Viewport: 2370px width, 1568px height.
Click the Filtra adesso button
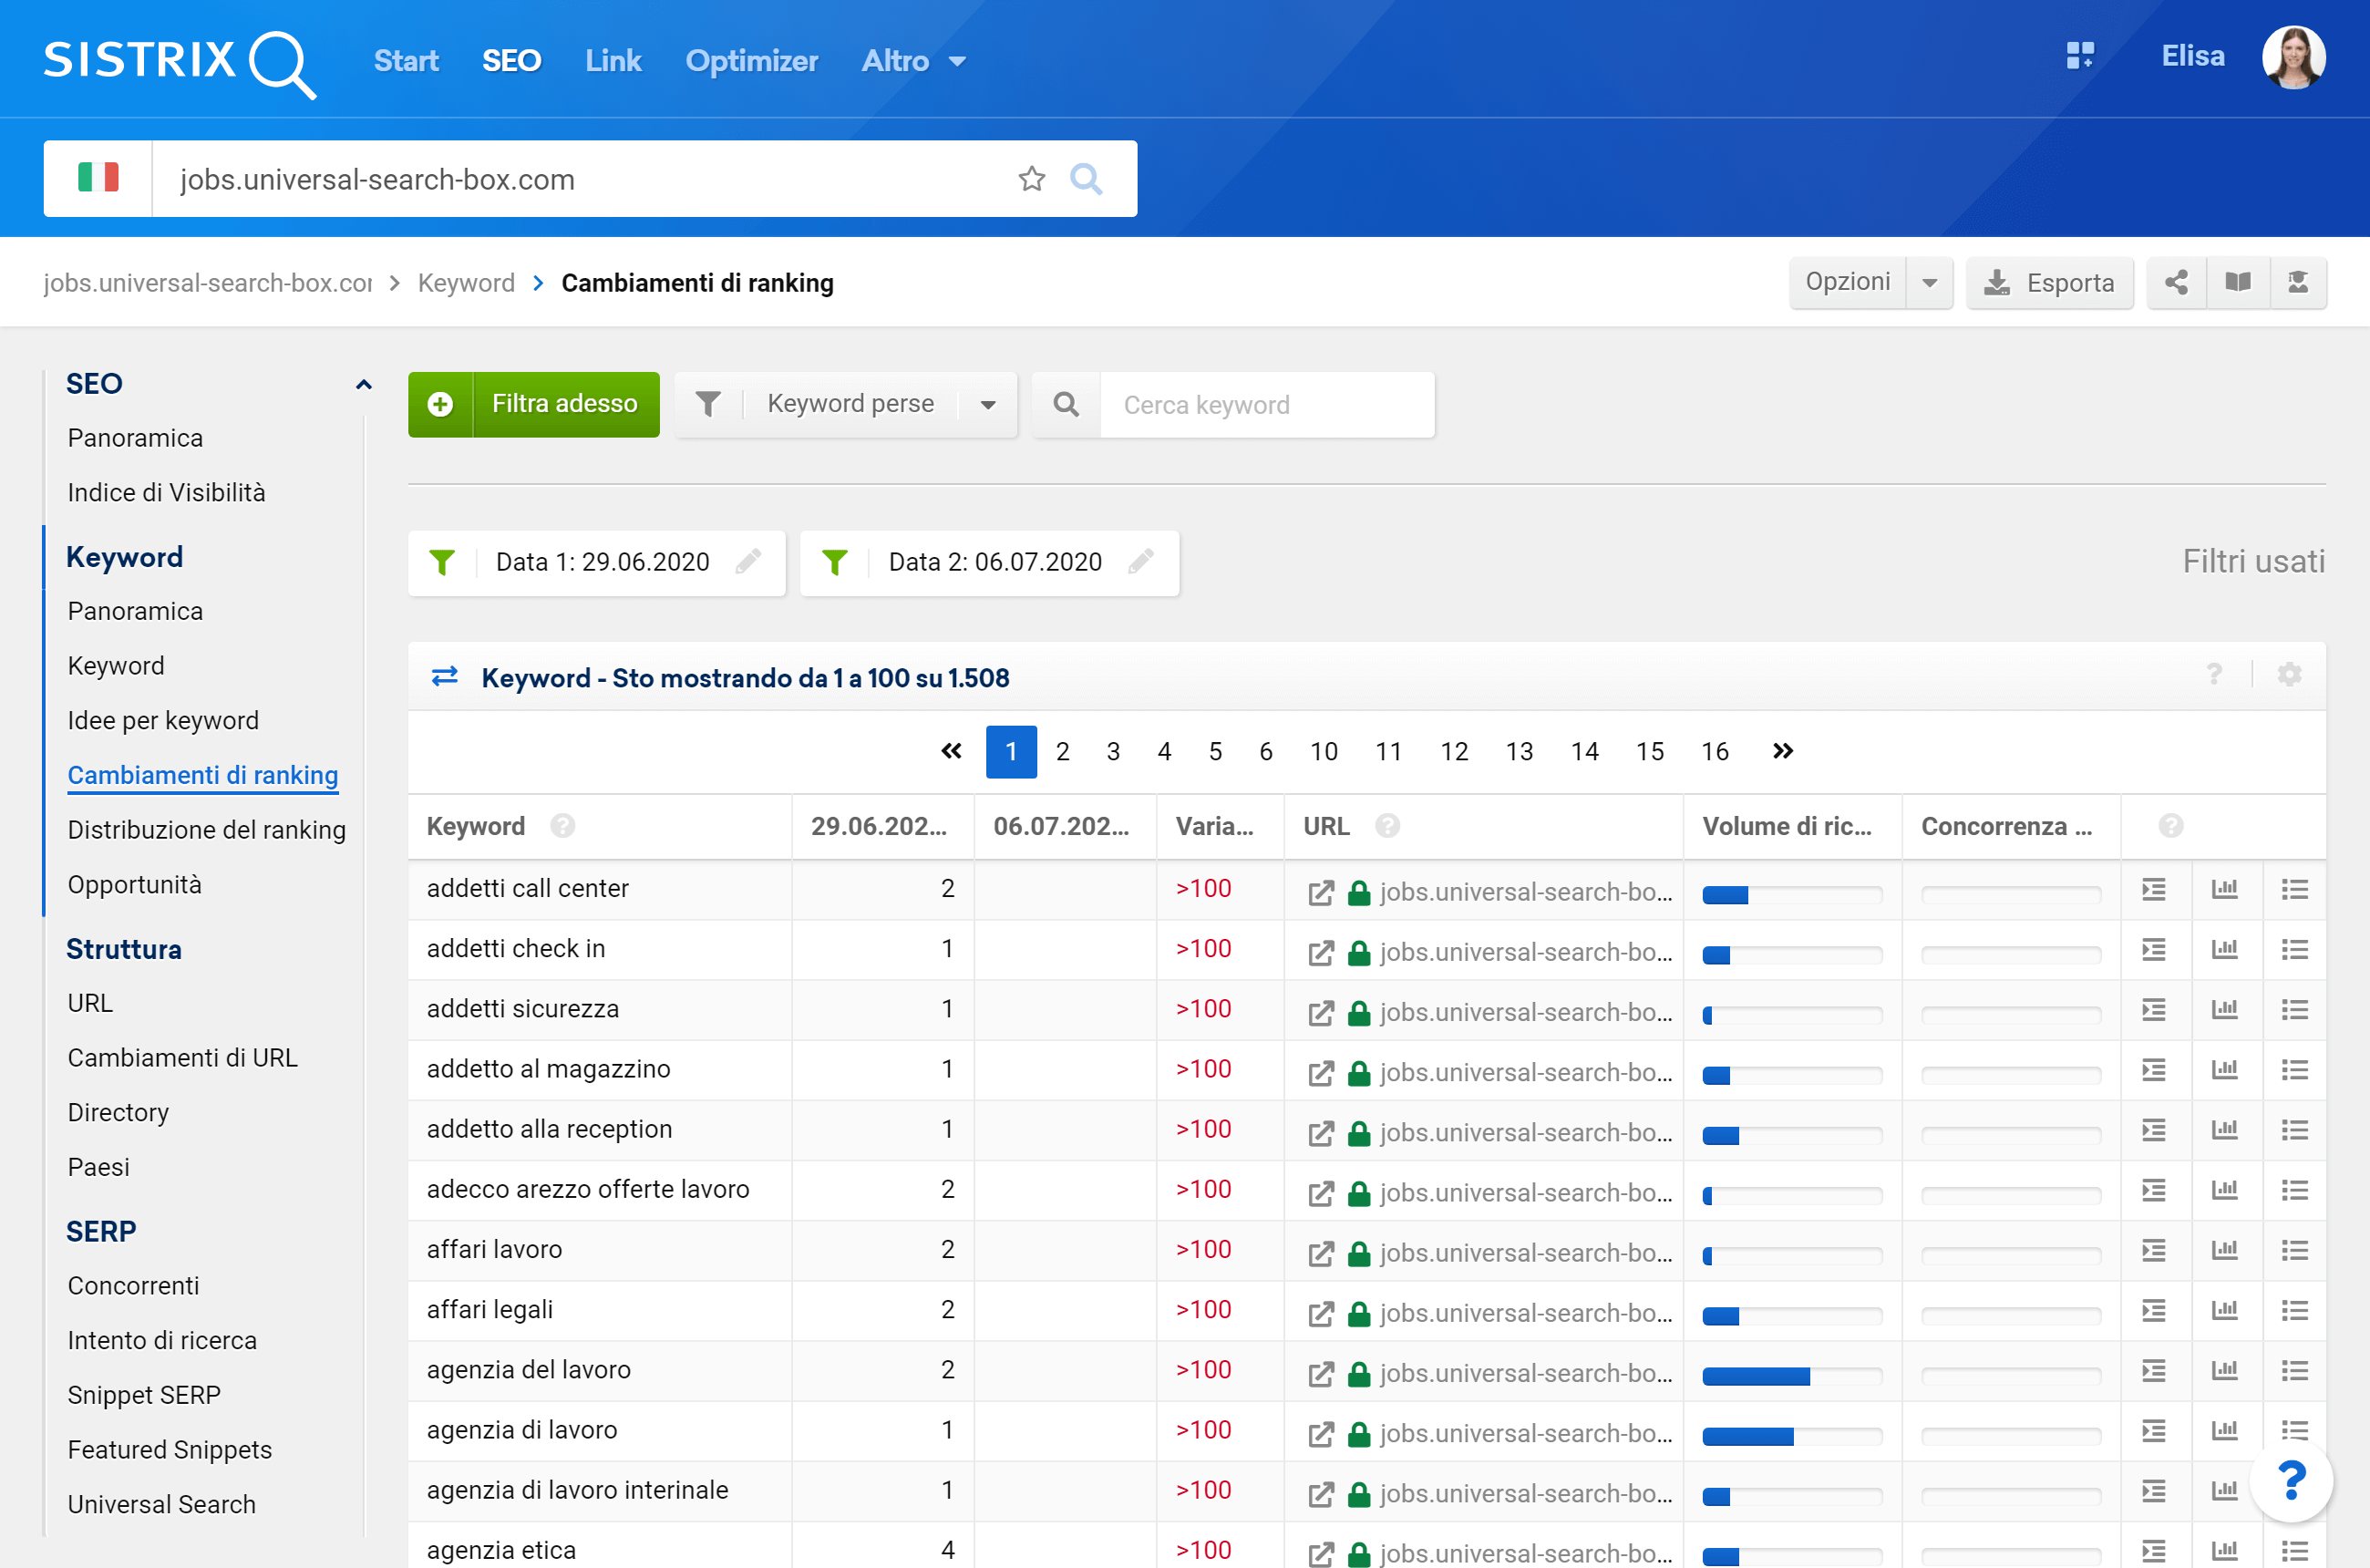click(533, 404)
